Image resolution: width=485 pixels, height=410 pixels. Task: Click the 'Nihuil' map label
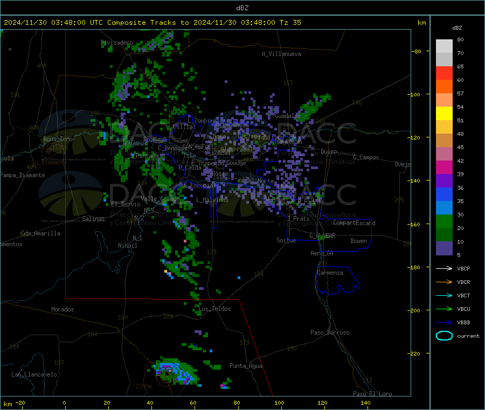tap(127, 246)
